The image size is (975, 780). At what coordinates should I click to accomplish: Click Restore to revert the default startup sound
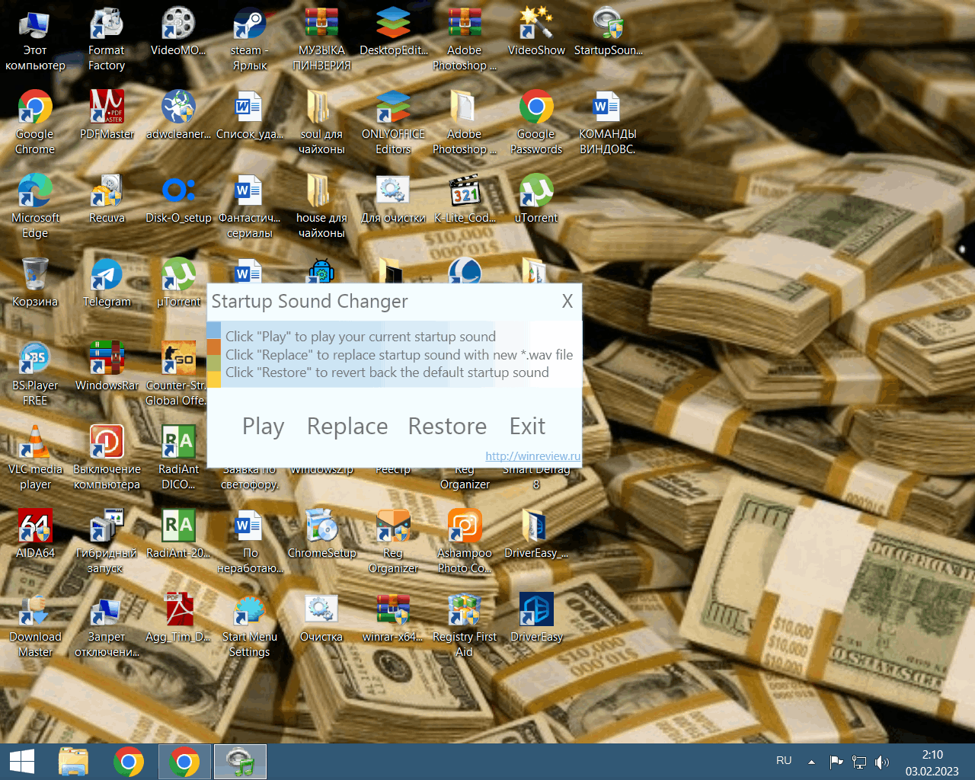(x=447, y=427)
